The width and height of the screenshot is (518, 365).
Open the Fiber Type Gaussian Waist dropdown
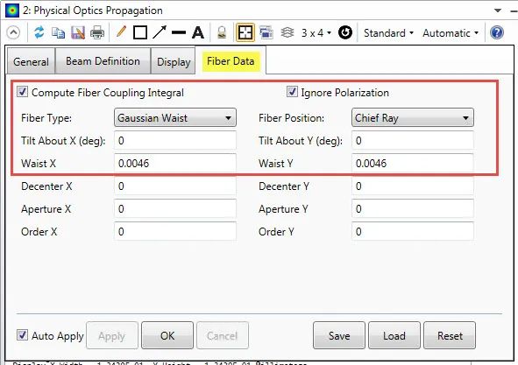175,117
